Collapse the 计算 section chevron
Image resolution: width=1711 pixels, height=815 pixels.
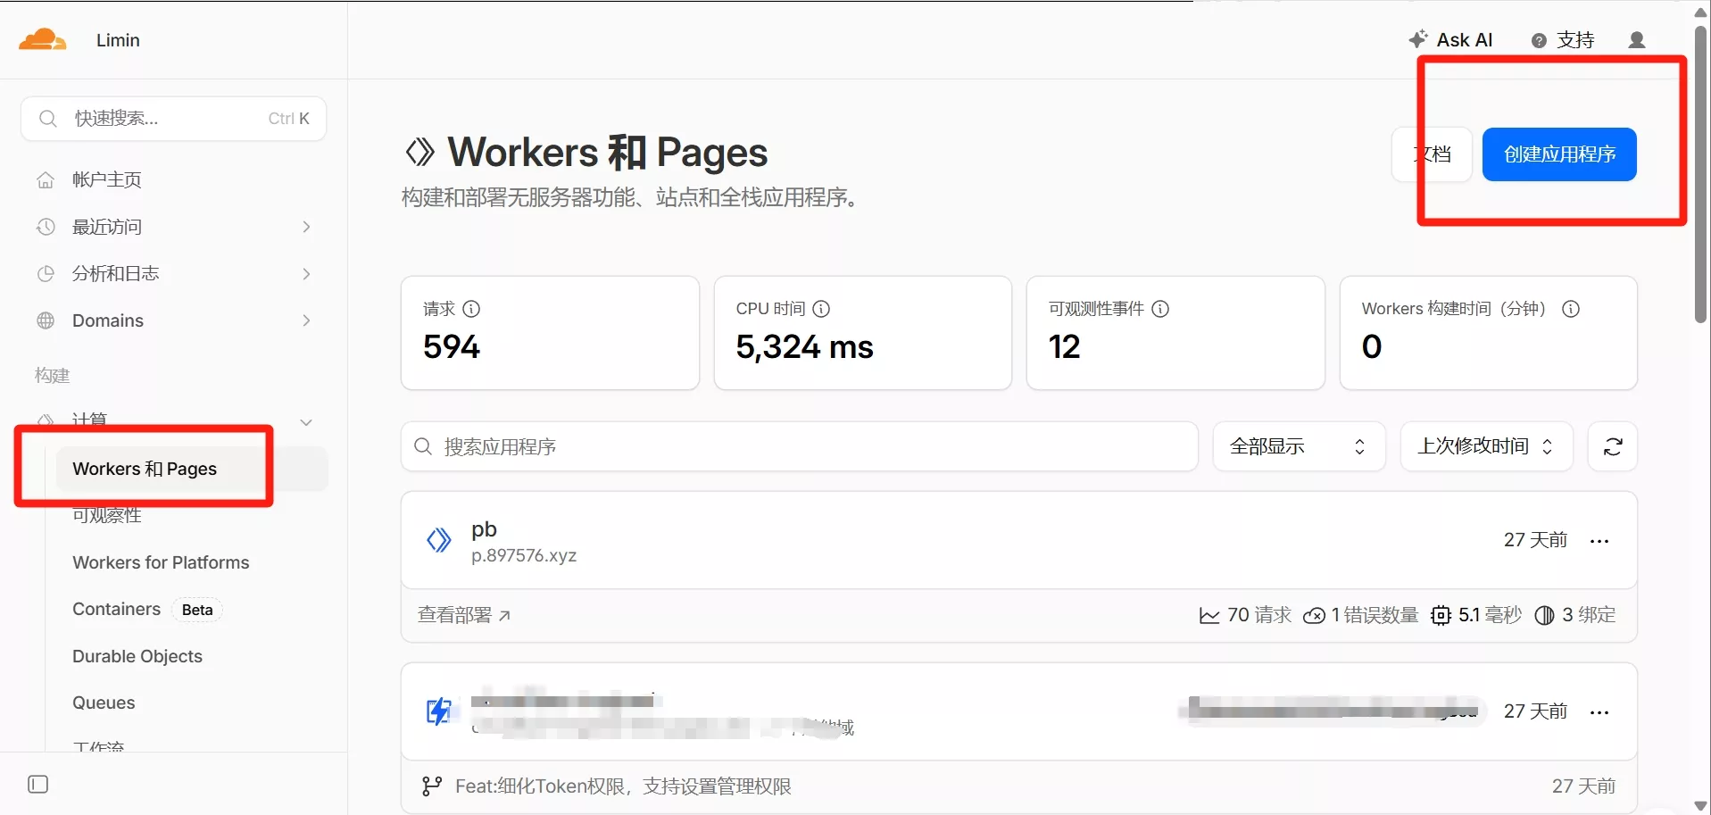[x=306, y=422]
